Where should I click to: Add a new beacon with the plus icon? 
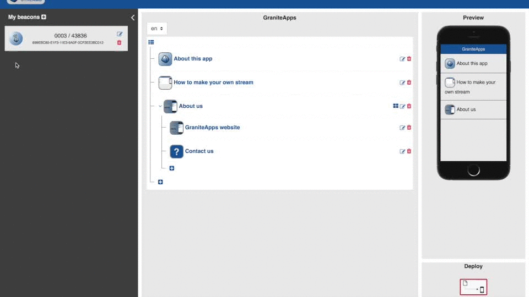[44, 17]
